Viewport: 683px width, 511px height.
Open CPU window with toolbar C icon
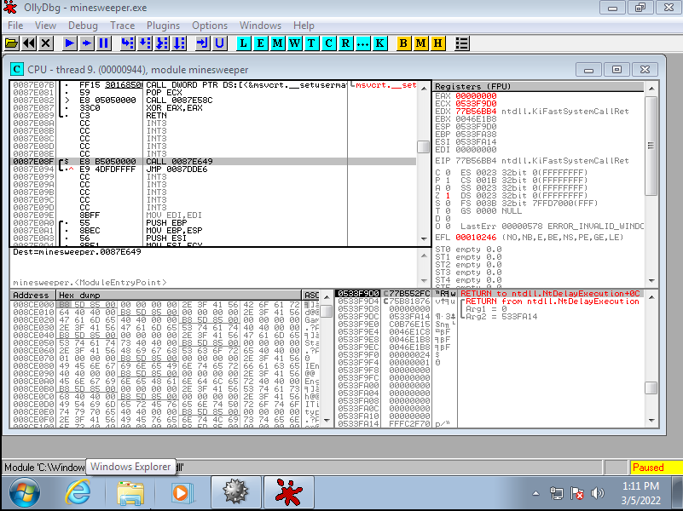tap(328, 43)
